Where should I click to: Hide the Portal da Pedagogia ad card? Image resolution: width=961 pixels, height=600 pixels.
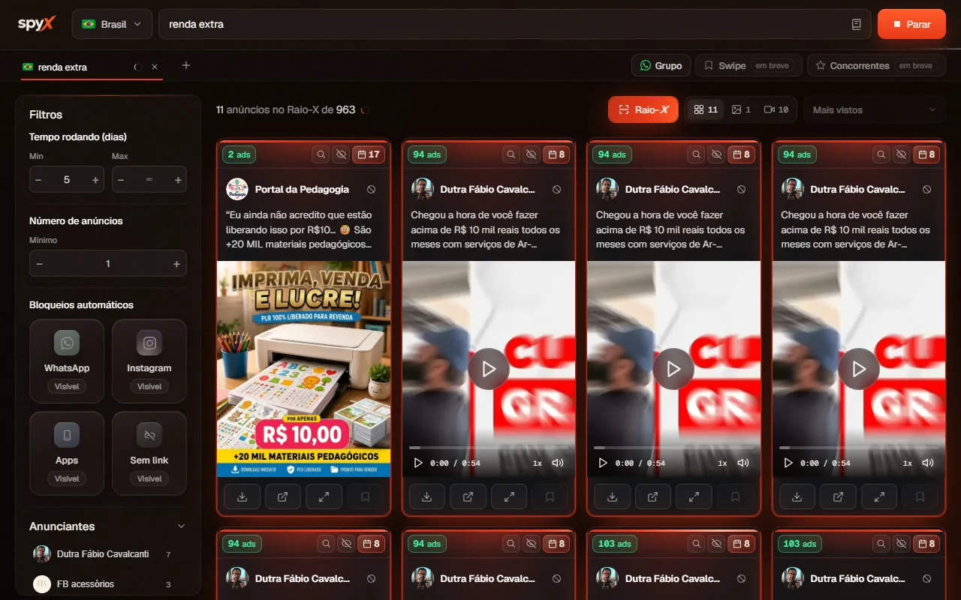click(342, 154)
